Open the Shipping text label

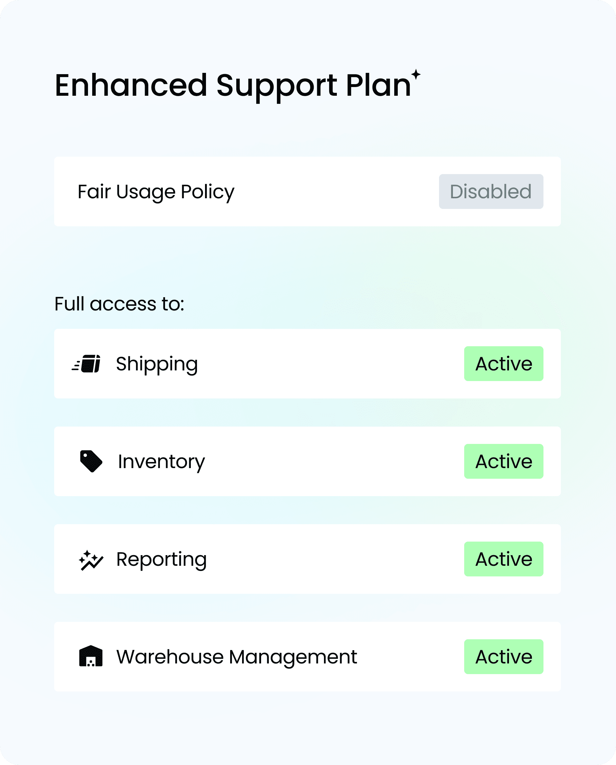157,364
